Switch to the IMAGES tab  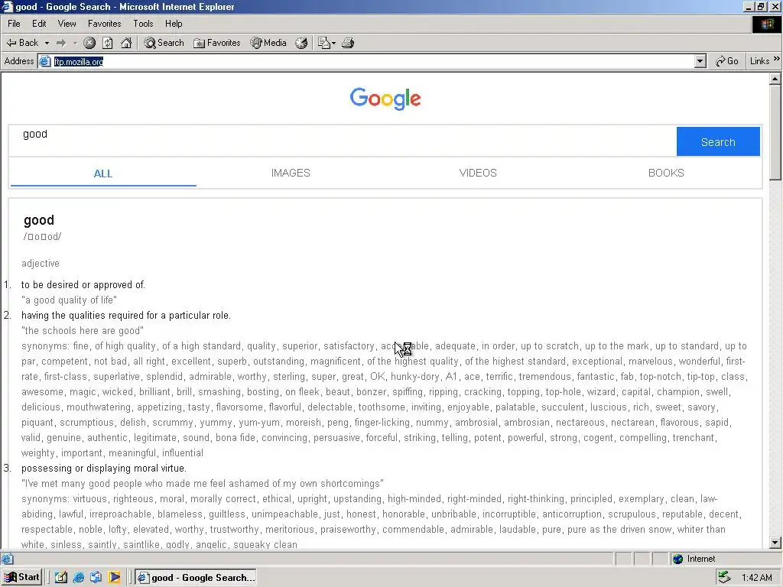291,173
